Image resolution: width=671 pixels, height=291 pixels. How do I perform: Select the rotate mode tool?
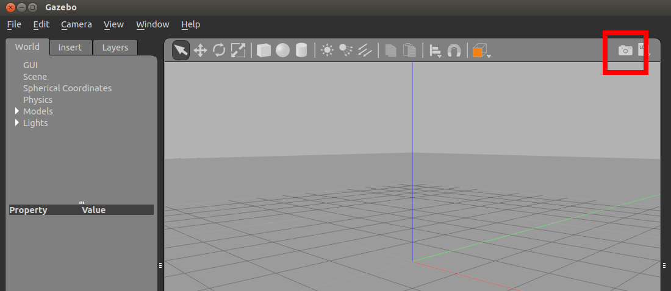click(219, 51)
